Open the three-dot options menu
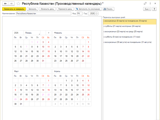The height and width of the screenshot is (120, 160). coord(150,3)
